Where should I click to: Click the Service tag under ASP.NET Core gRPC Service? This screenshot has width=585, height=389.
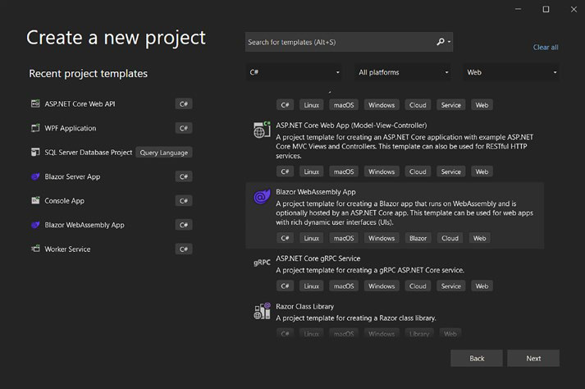450,286
